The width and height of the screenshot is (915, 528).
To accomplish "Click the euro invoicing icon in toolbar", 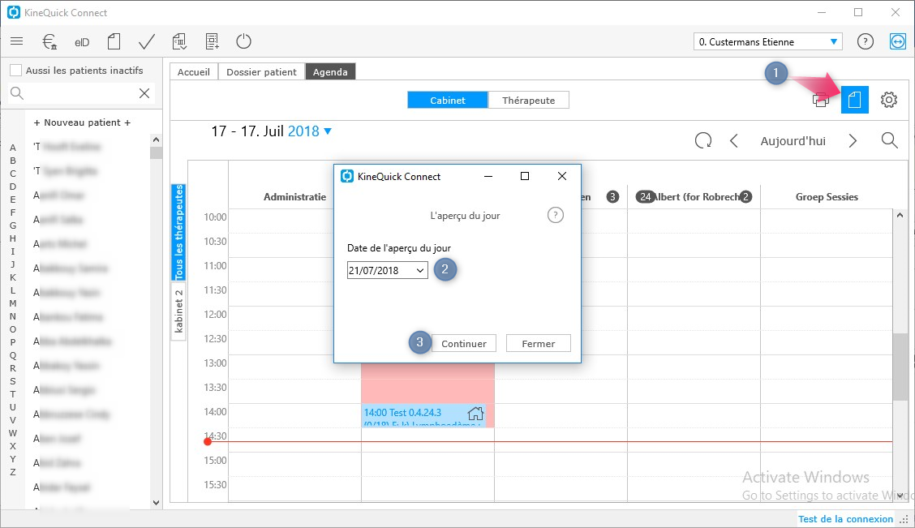I will point(49,41).
